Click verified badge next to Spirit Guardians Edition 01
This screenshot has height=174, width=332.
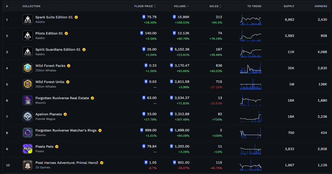pos(84,50)
